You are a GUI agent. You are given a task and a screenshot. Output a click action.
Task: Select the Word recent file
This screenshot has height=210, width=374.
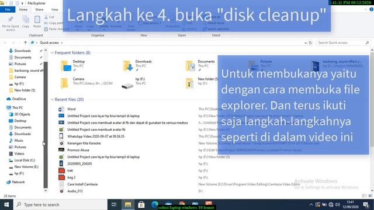[x=71, y=109]
